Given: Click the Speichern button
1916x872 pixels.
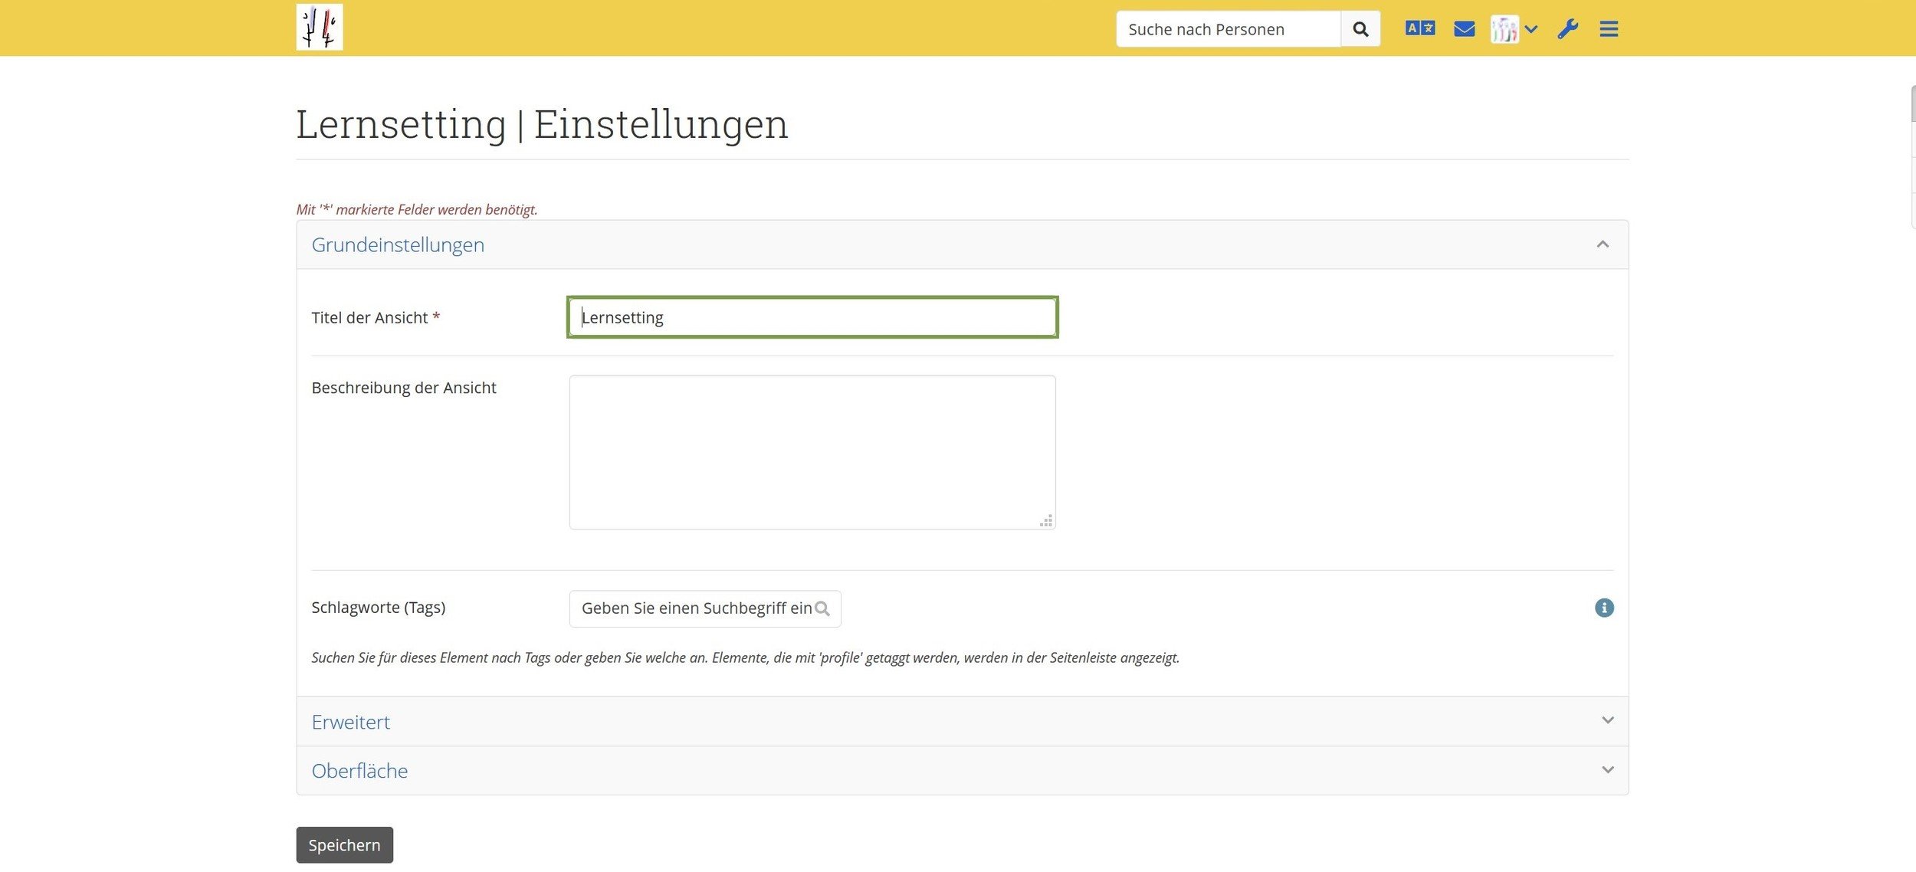Looking at the screenshot, I should [x=344, y=844].
